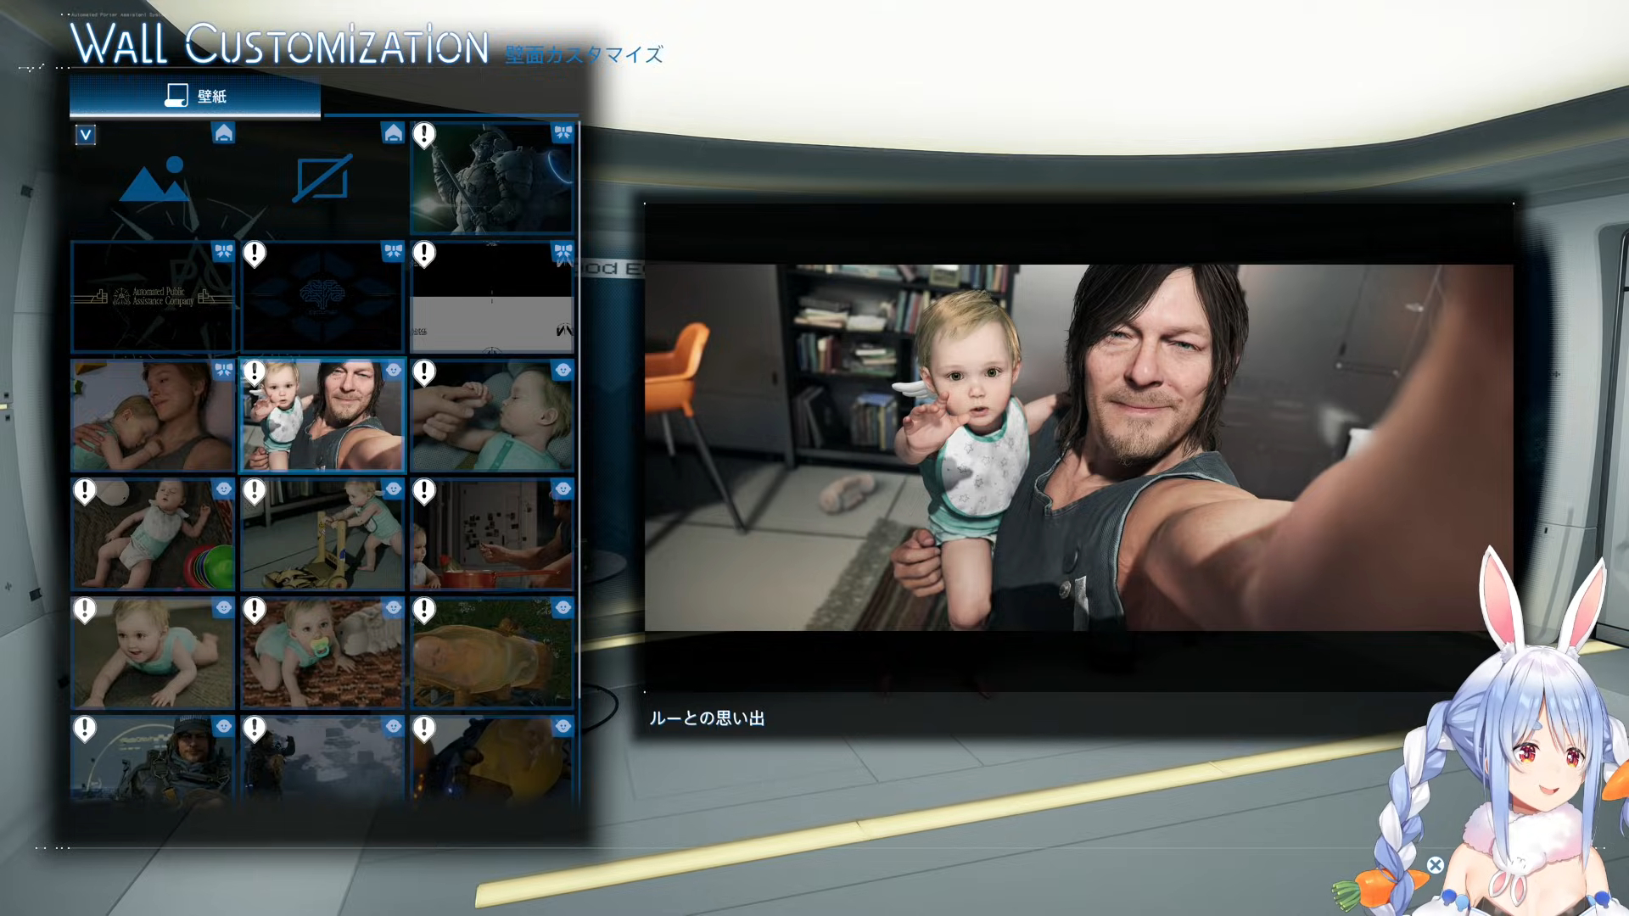Select the yellow BB pod wallpaper
Viewport: 1629px width, 916px height.
(492, 653)
